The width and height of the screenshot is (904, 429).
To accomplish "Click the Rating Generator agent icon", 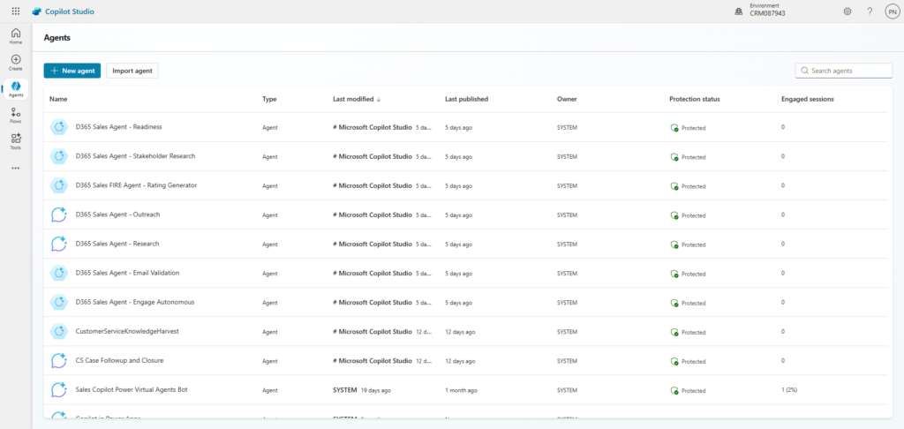I will 59,185.
